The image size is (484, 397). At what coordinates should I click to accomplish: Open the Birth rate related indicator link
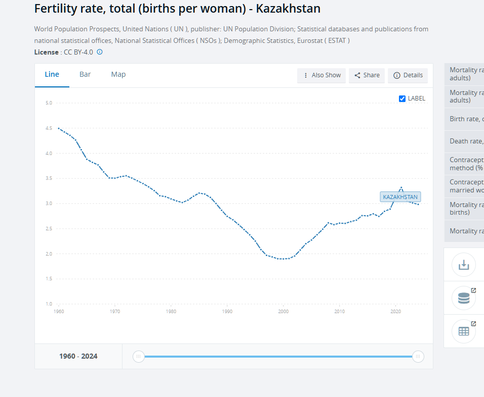coord(464,119)
